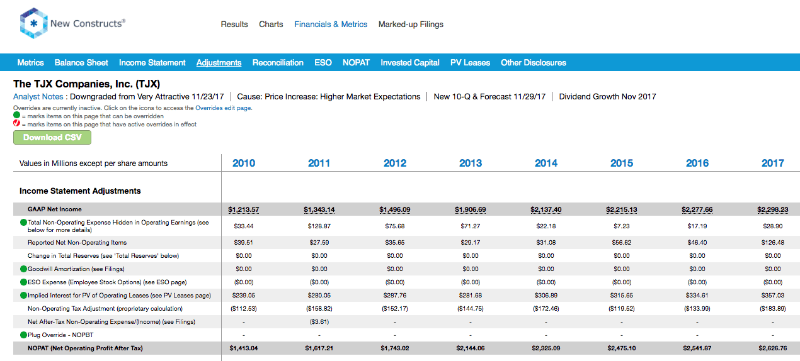Click the GAAP Net Income row label
Image resolution: width=800 pixels, height=361 pixels.
(55, 209)
